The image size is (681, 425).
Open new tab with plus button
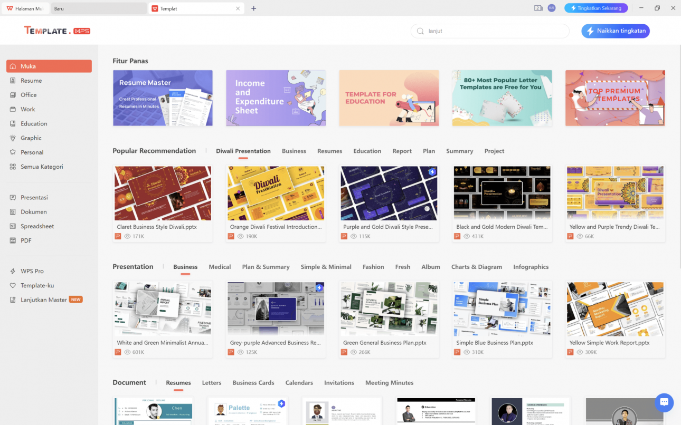(x=254, y=8)
